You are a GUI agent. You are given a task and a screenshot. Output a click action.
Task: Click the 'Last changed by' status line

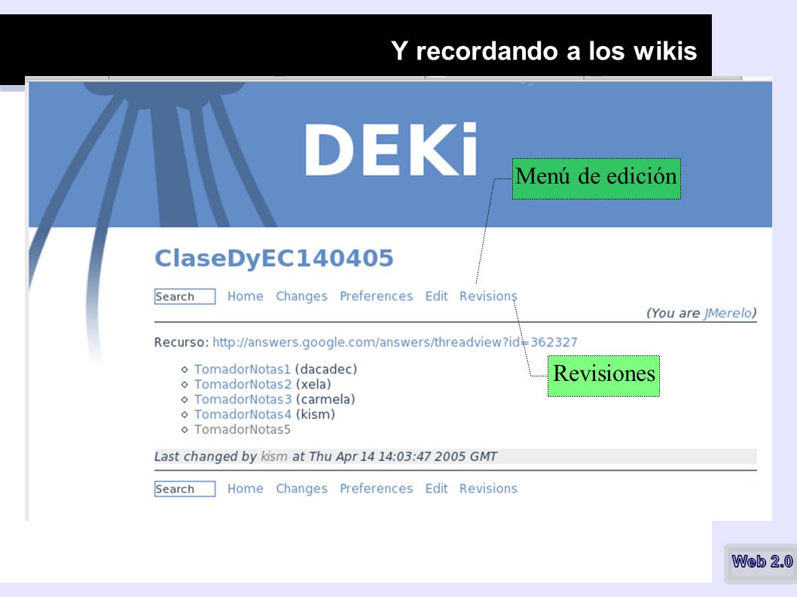point(456,456)
